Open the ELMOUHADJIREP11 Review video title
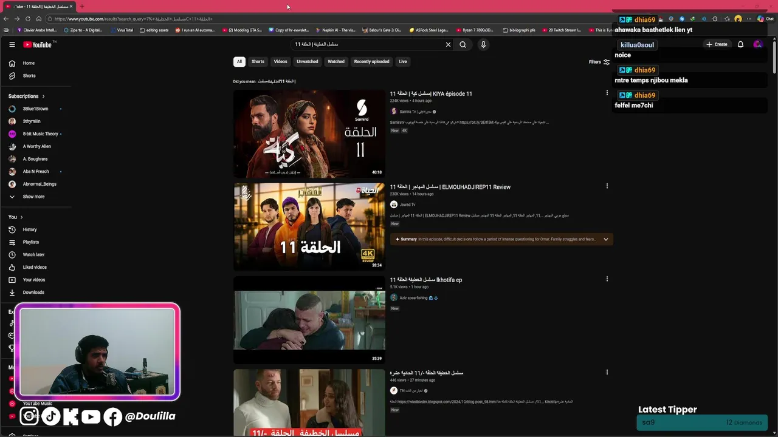The image size is (778, 437). coord(450,187)
